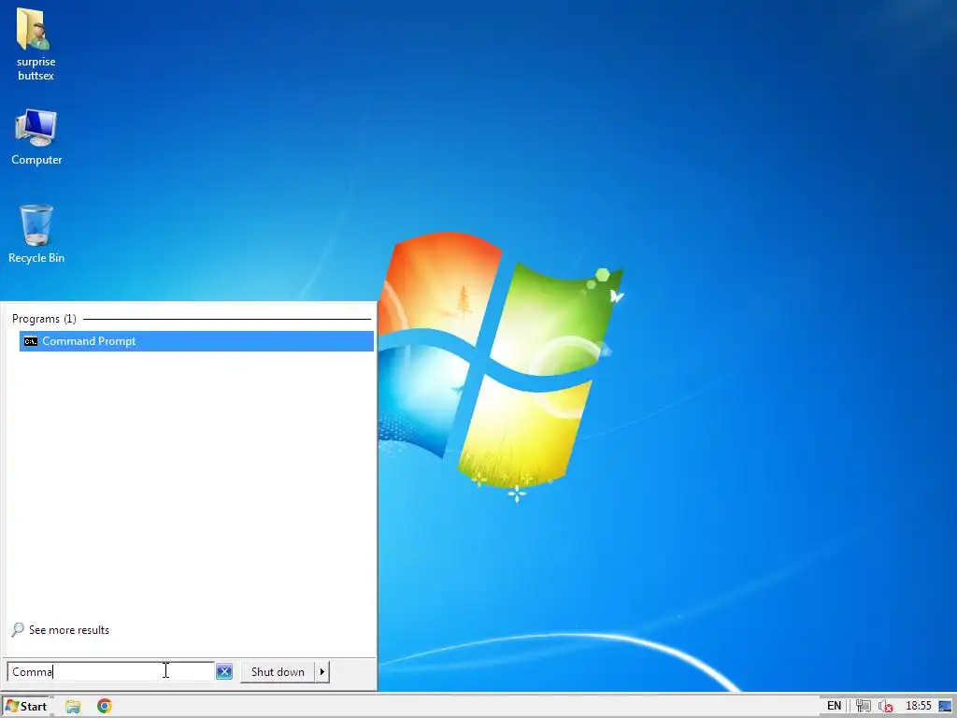Open Windows Explorer from the taskbar

pyautogui.click(x=73, y=707)
